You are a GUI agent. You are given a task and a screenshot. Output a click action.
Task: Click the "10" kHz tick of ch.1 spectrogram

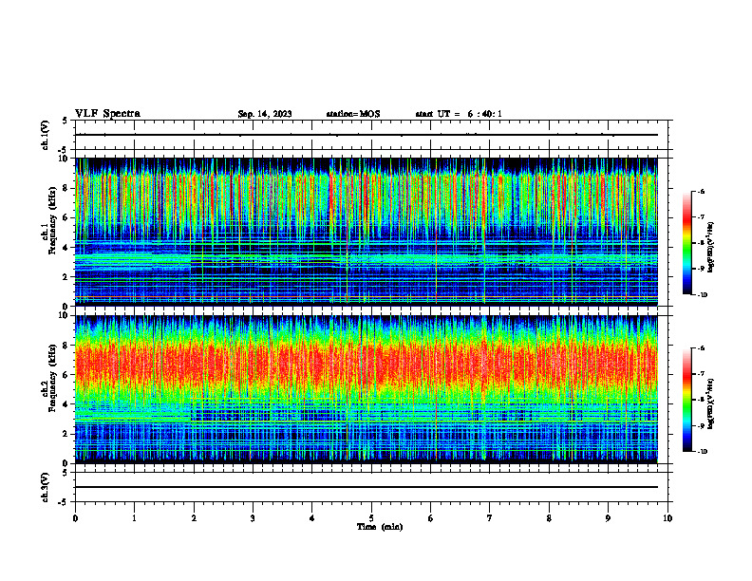click(x=64, y=159)
